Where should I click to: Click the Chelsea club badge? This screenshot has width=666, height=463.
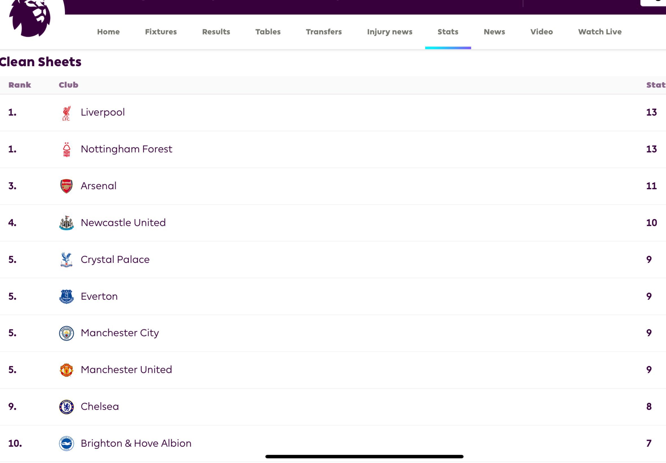coord(66,407)
